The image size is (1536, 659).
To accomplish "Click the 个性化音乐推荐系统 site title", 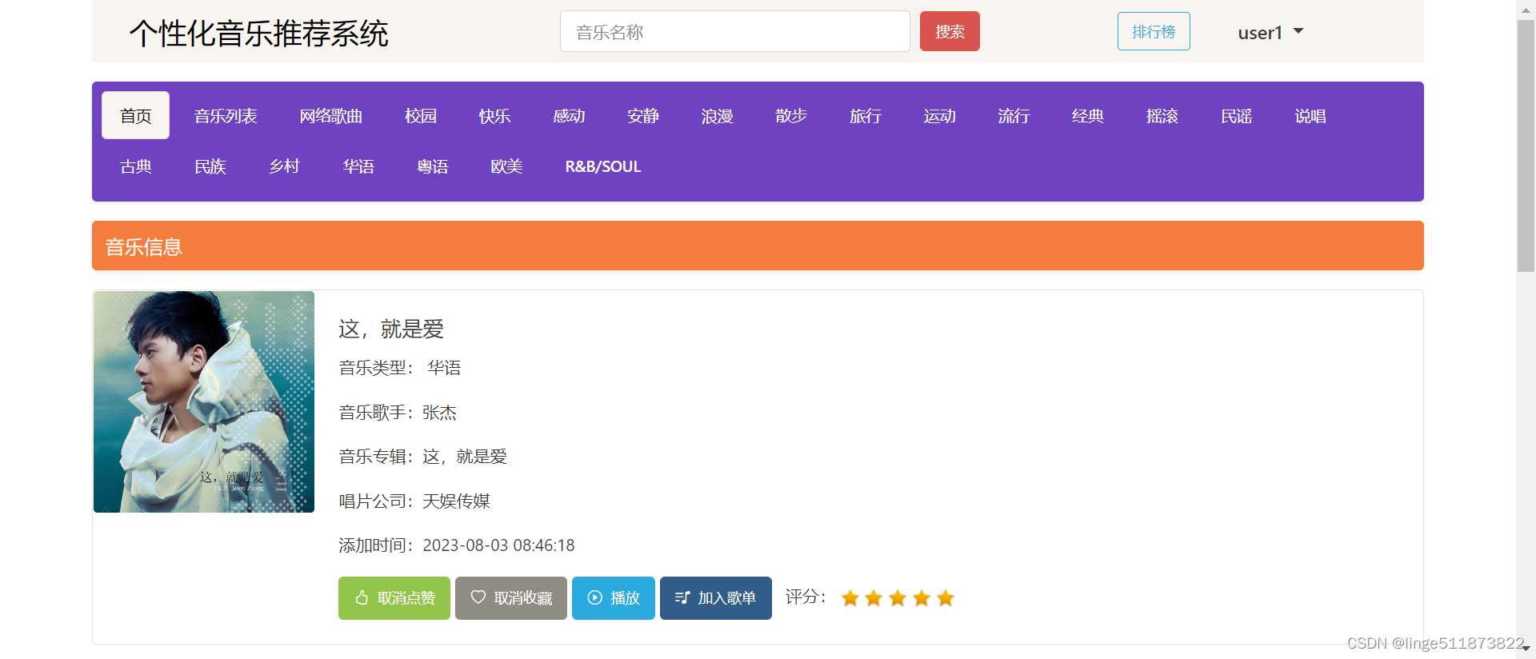I will coord(259,34).
